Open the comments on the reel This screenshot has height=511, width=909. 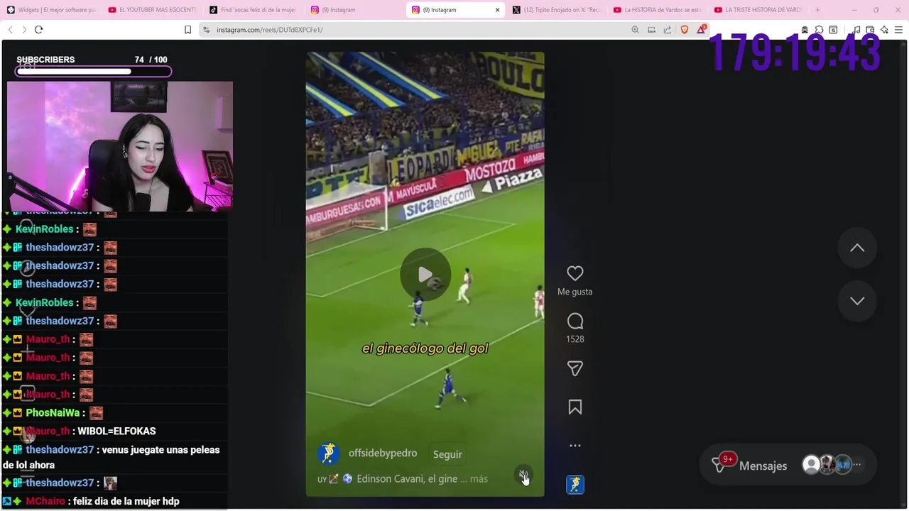pos(575,322)
